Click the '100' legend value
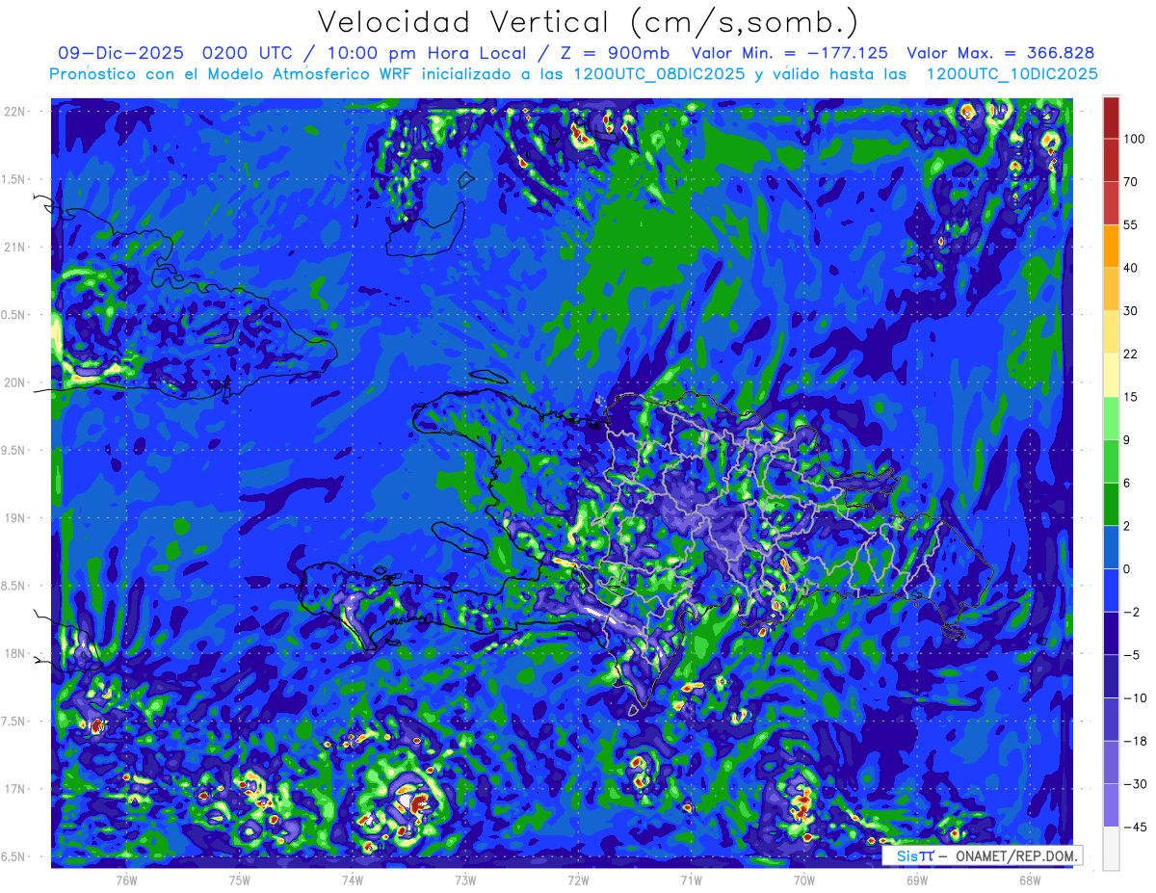Screen dimensions: 1156x893 tap(1134, 140)
